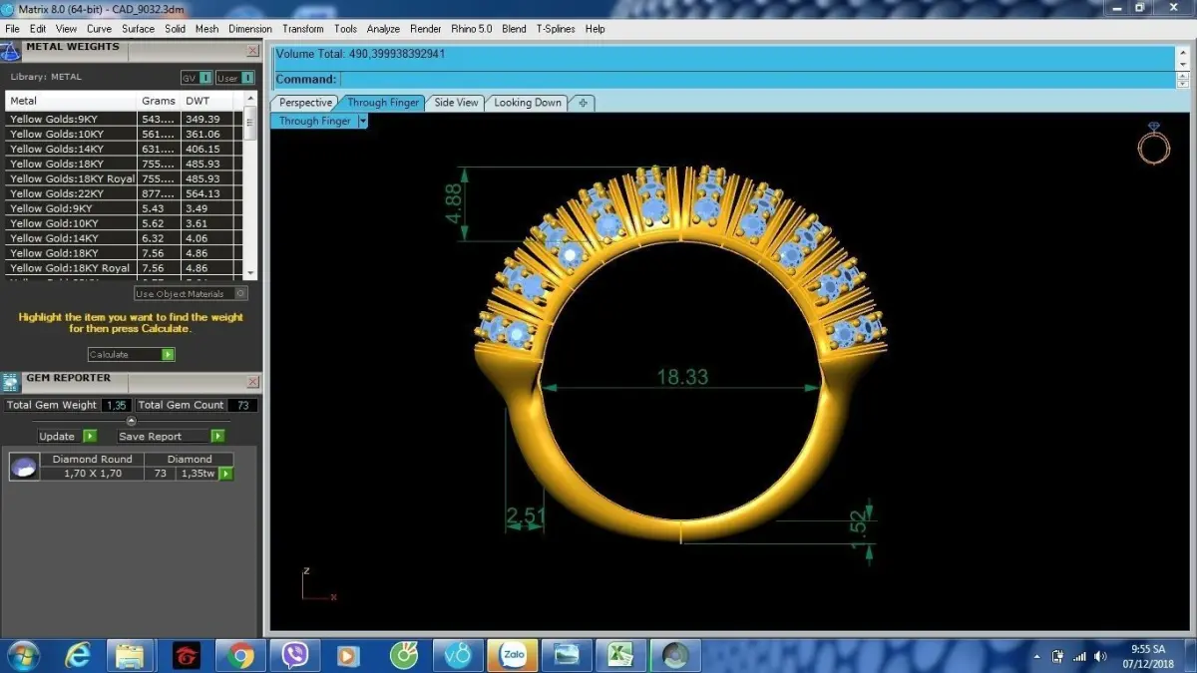Click the Update button

click(x=67, y=436)
